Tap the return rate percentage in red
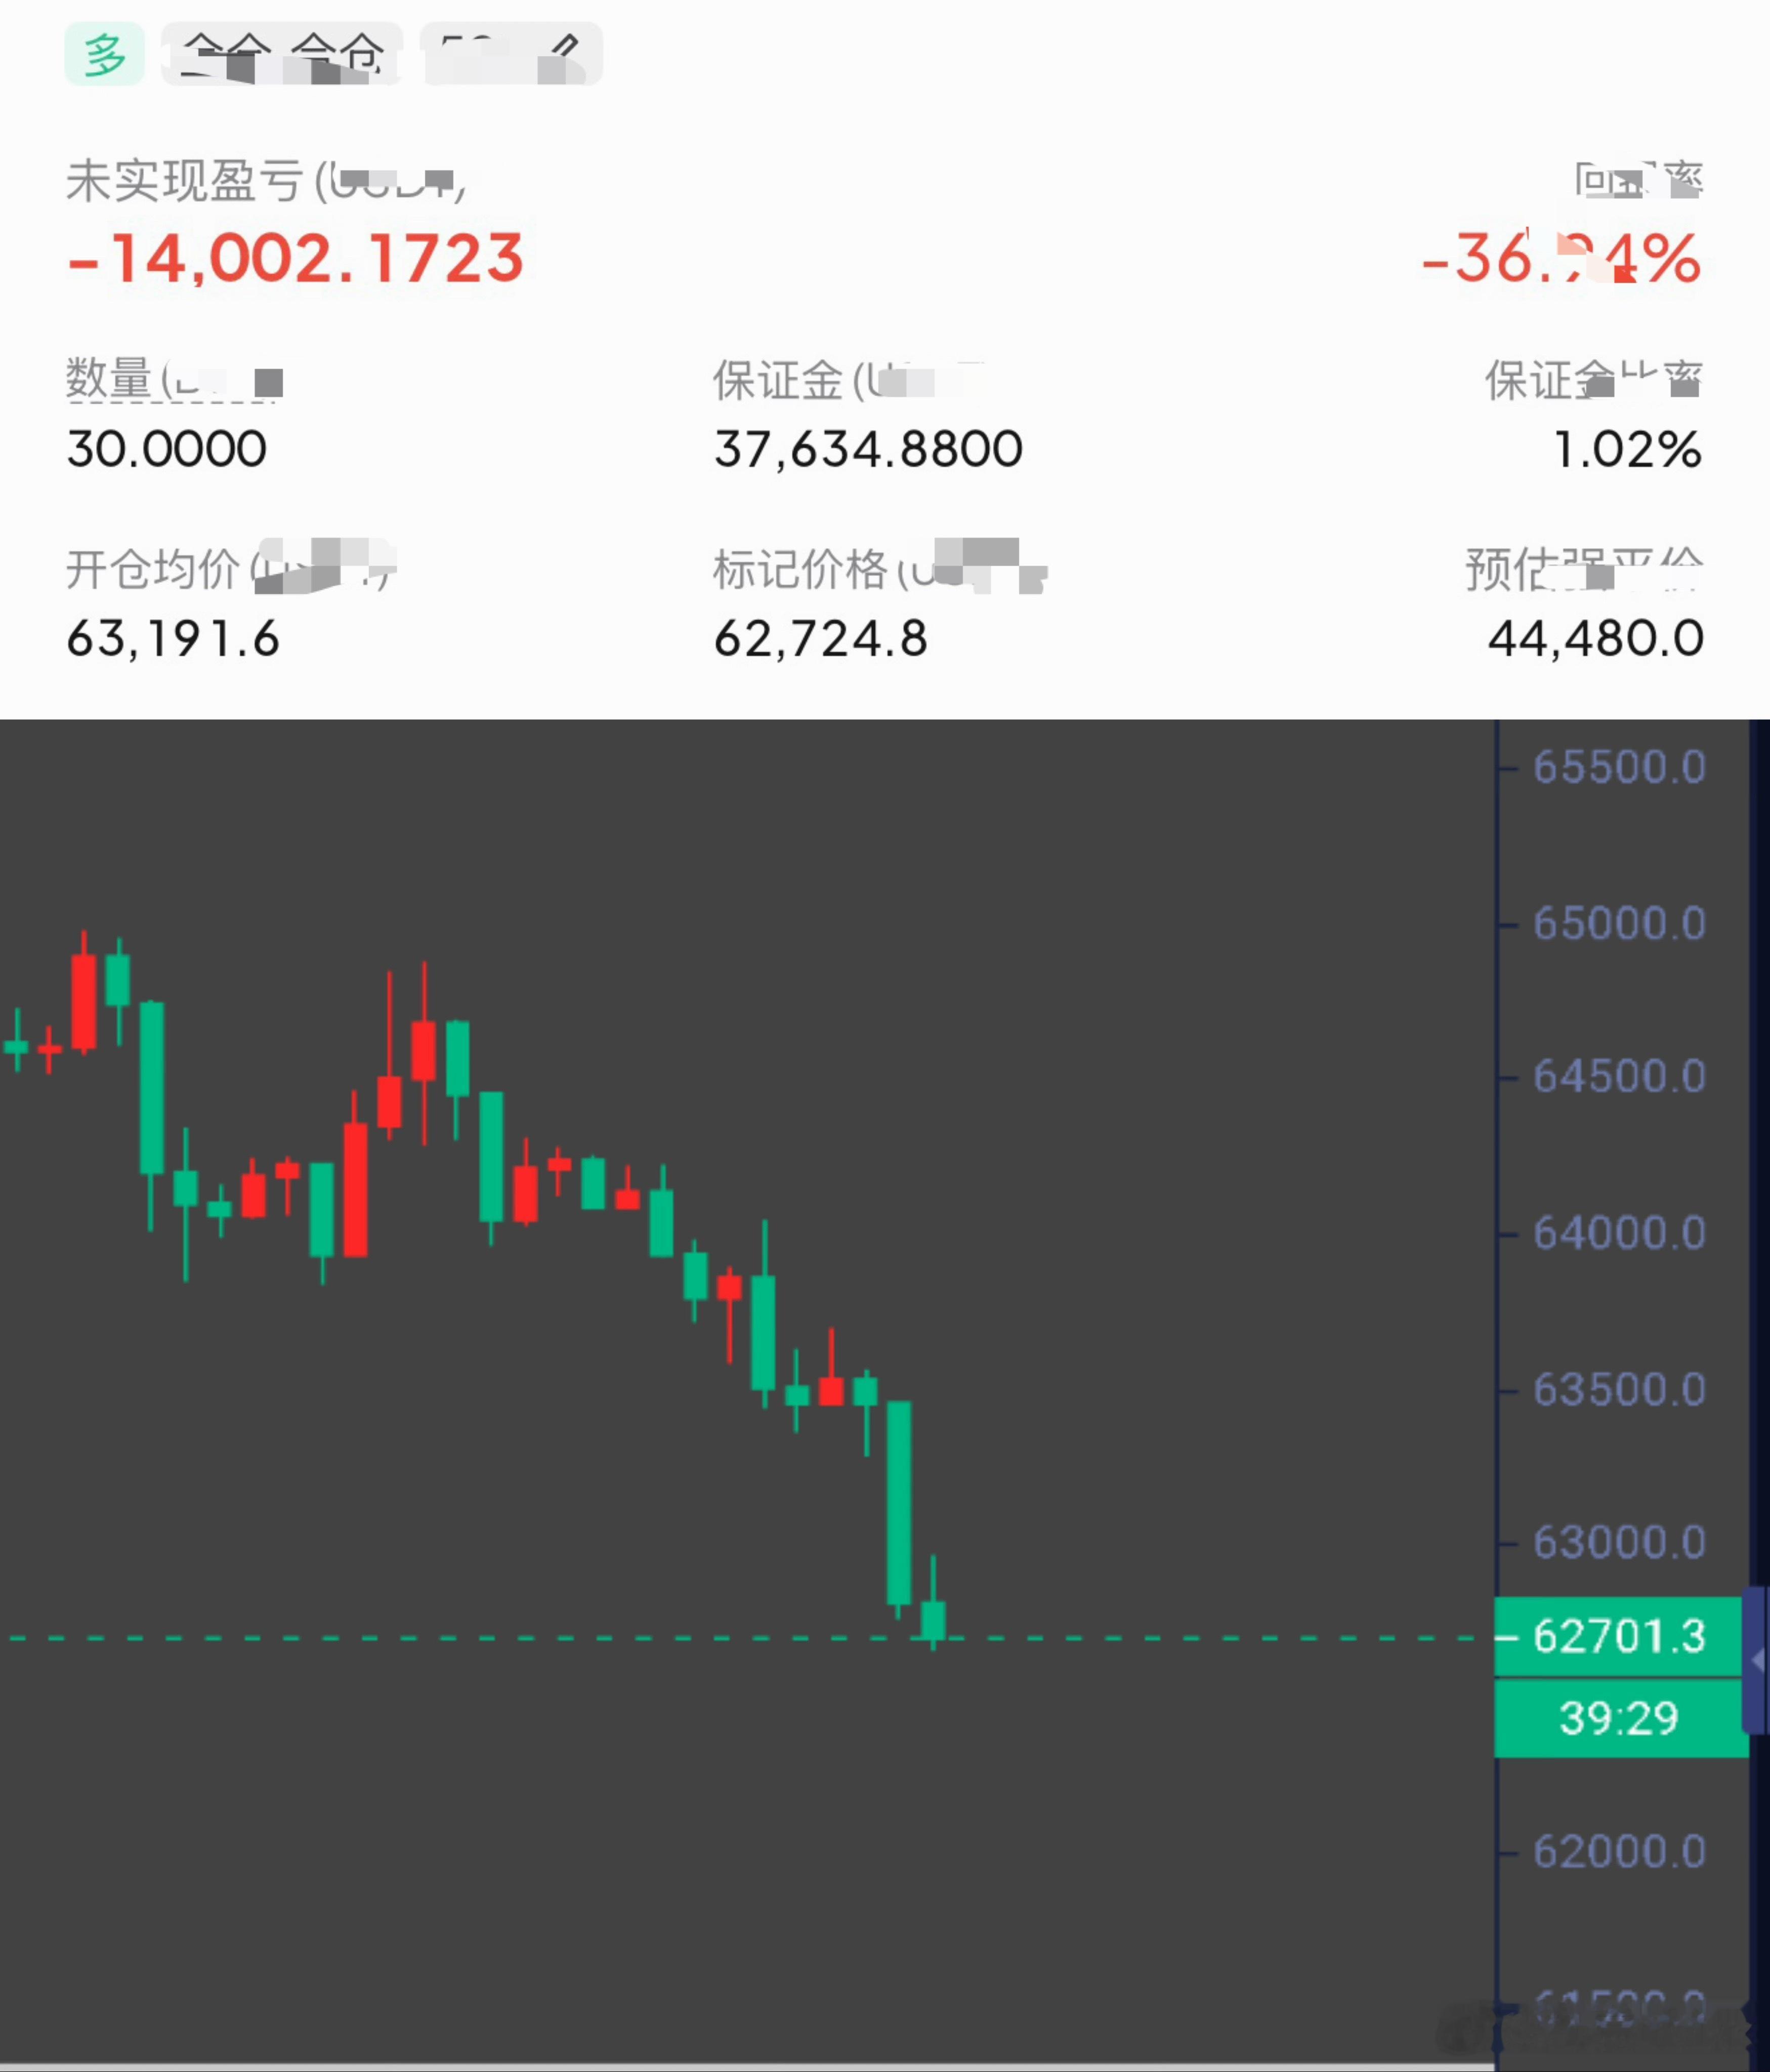The height and width of the screenshot is (2072, 1770). coord(1561,258)
